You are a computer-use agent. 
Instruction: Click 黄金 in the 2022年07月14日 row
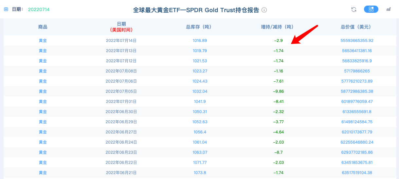(43, 41)
